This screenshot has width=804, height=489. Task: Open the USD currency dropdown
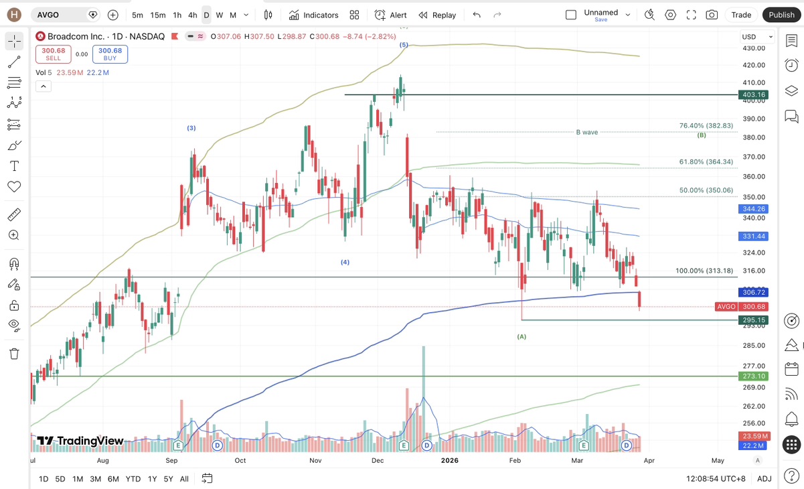pos(757,37)
